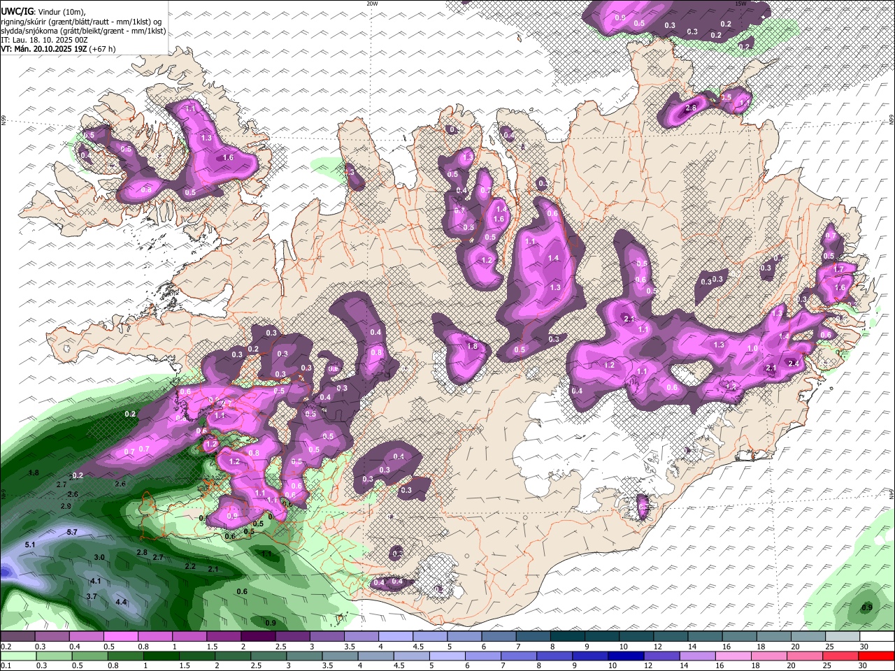Click the 3.0 rain value on the map
Viewport: 895px width, 671px height.
point(99,557)
